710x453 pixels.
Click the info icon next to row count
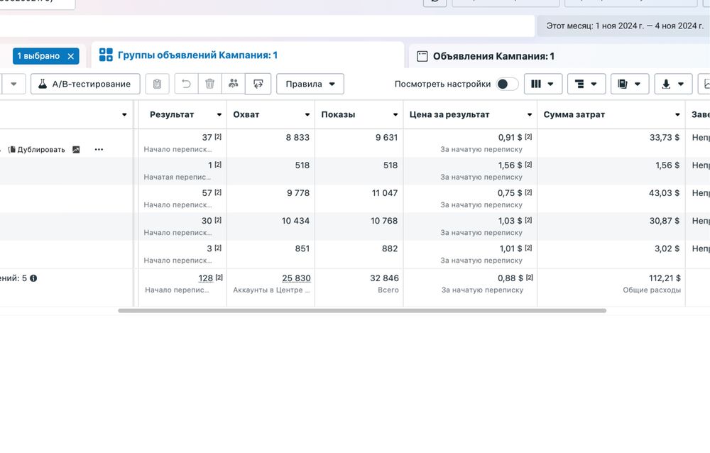tap(33, 278)
